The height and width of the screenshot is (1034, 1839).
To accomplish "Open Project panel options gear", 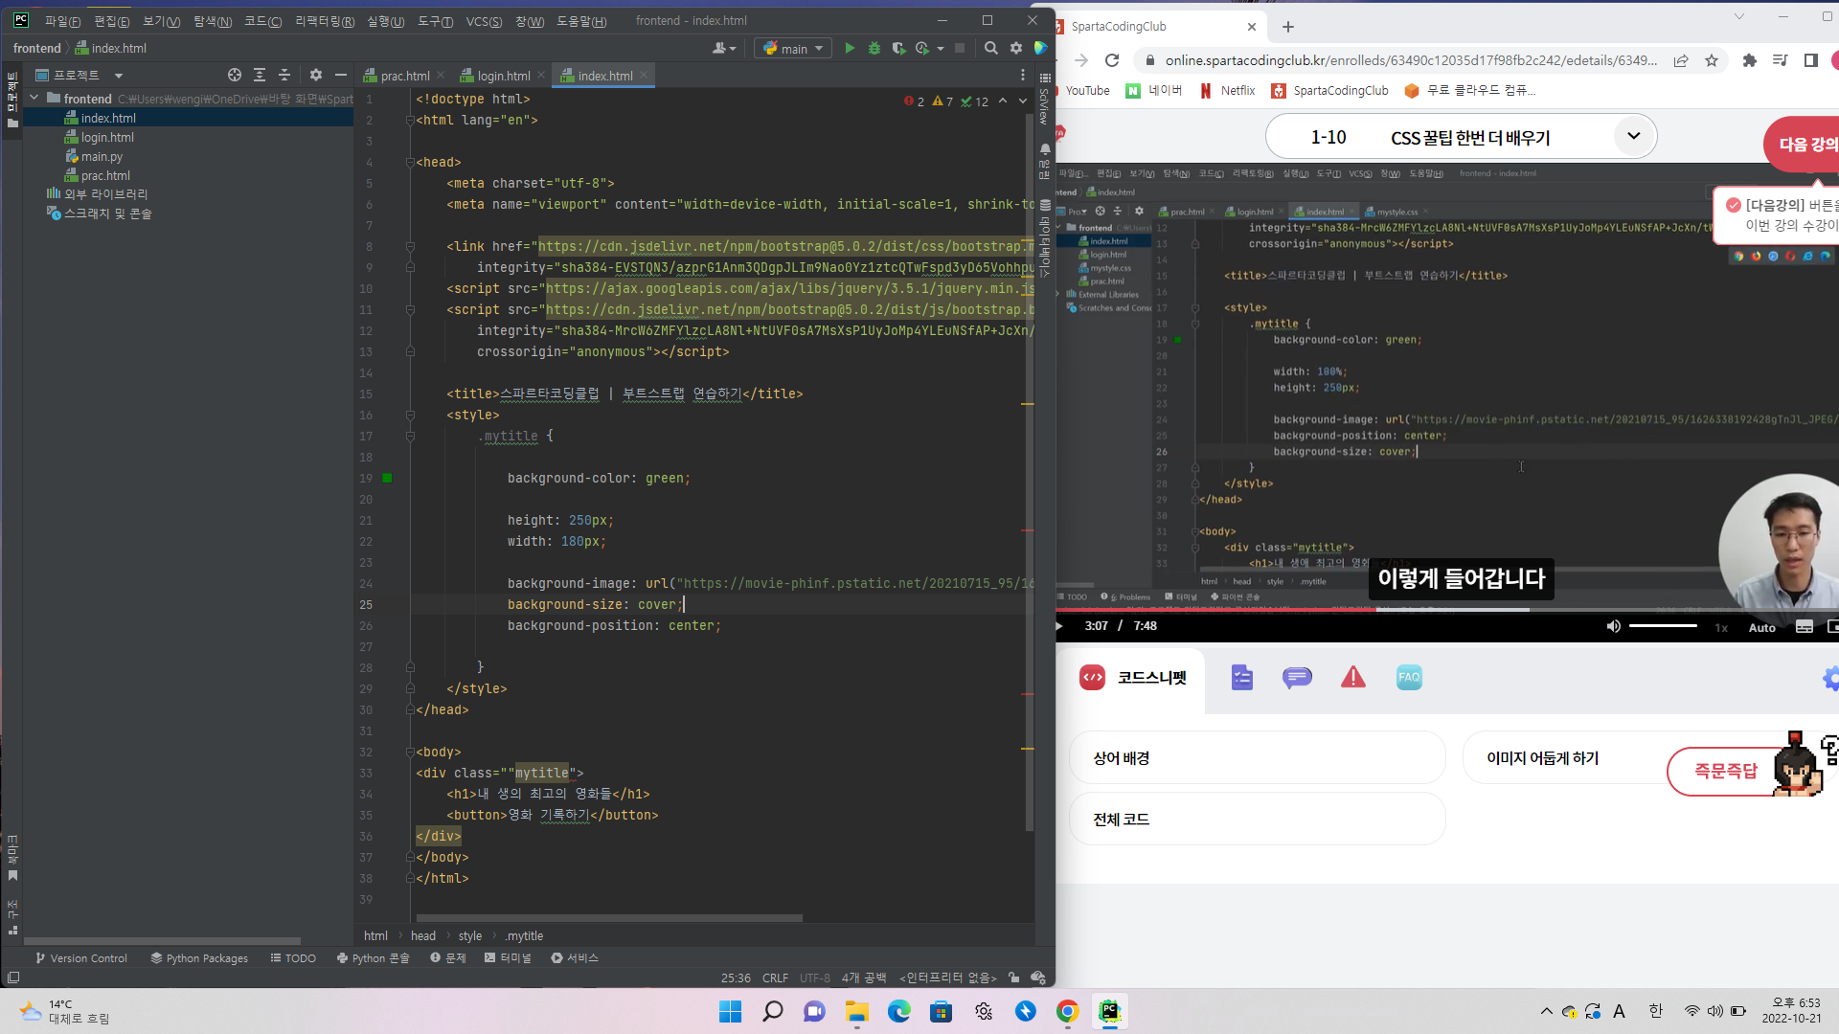I will point(316,75).
